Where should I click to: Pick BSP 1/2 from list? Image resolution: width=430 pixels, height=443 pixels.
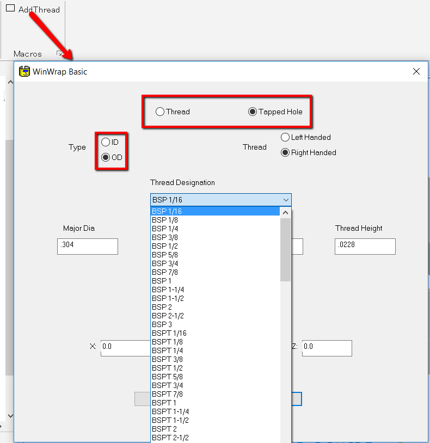pos(216,246)
